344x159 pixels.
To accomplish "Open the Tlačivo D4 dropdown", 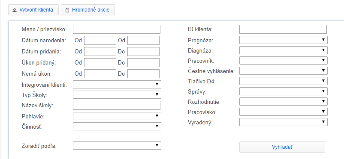I will tap(283, 81).
